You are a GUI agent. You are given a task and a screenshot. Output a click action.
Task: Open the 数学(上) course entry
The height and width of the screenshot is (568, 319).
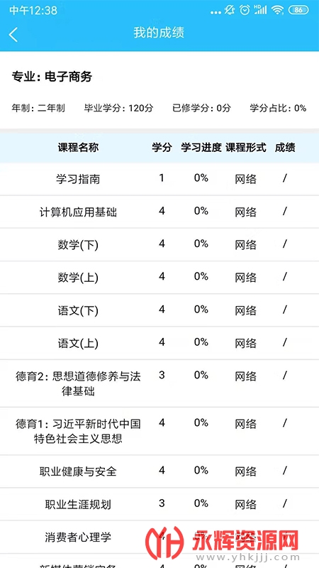pyautogui.click(x=159, y=278)
